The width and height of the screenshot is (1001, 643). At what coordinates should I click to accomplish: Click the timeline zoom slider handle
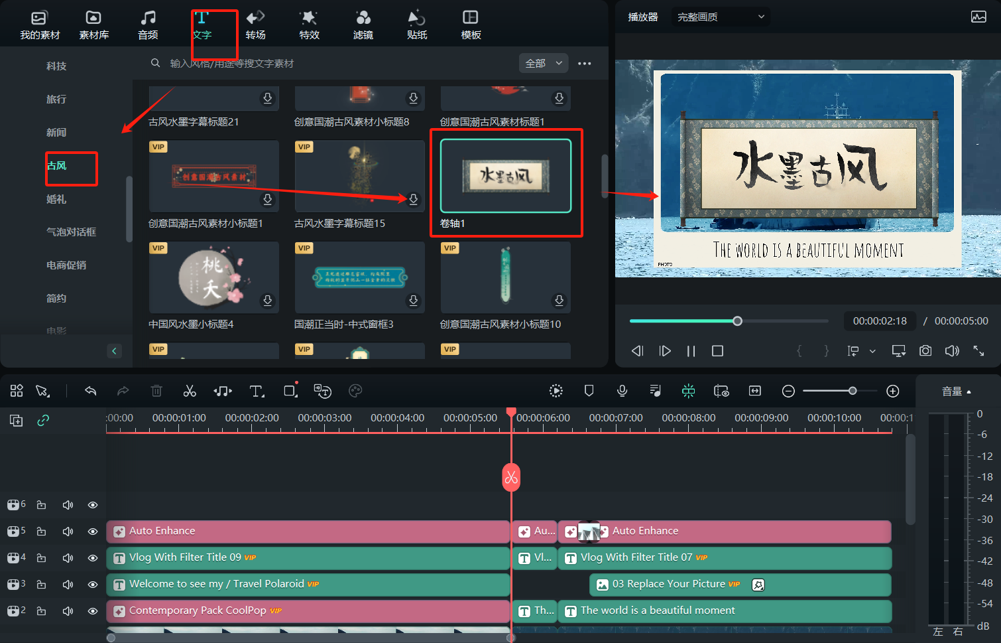853,391
